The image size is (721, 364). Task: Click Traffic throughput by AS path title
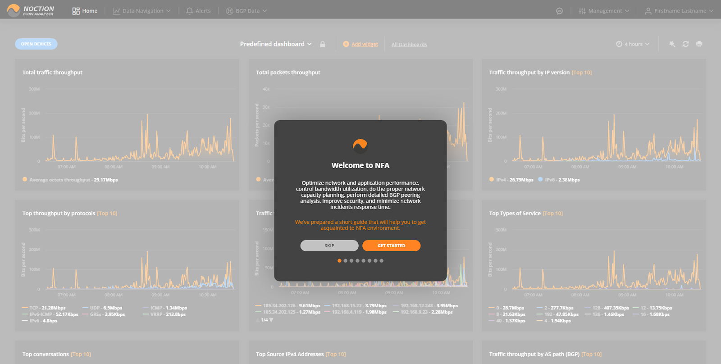click(534, 355)
